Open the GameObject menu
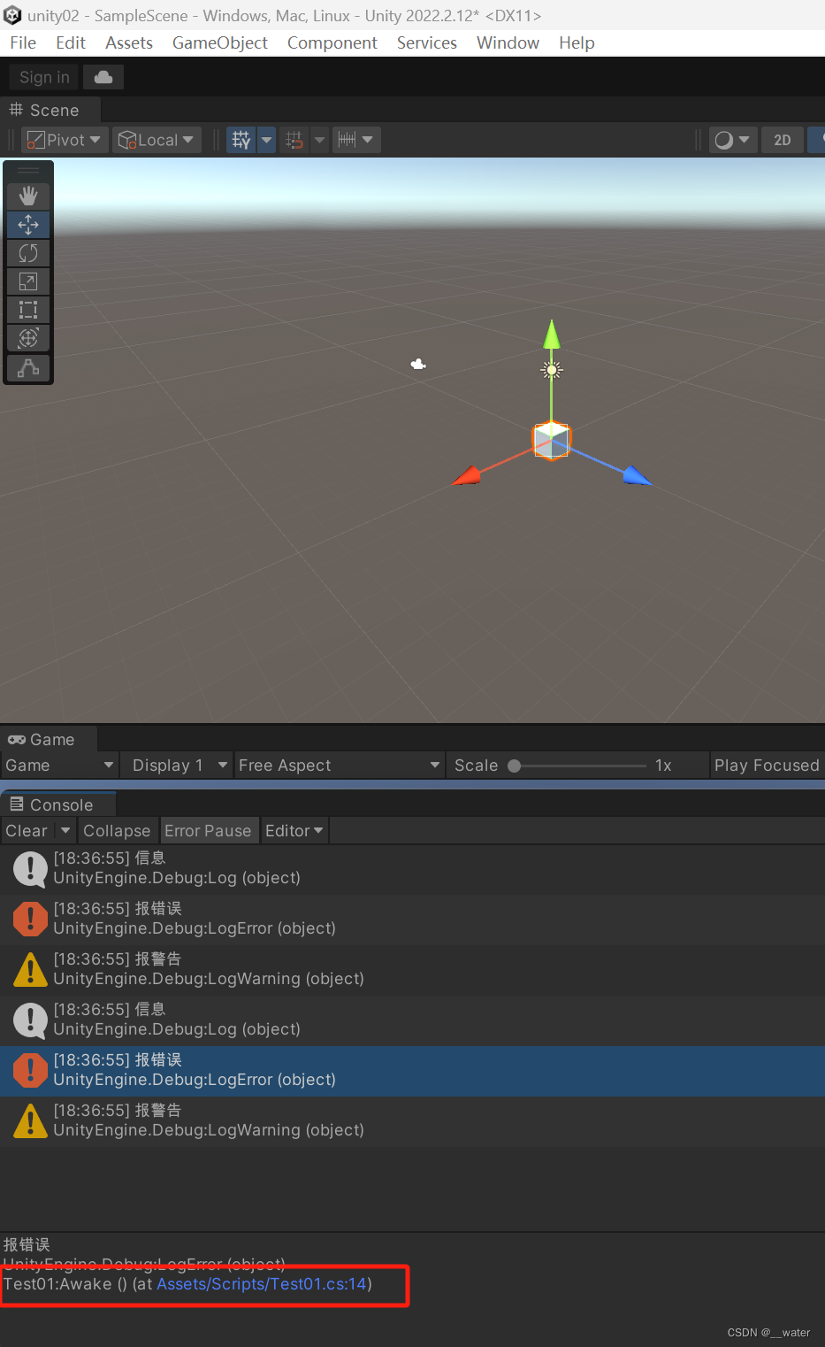825x1347 pixels. tap(219, 42)
